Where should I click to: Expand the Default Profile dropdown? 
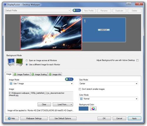38,11
